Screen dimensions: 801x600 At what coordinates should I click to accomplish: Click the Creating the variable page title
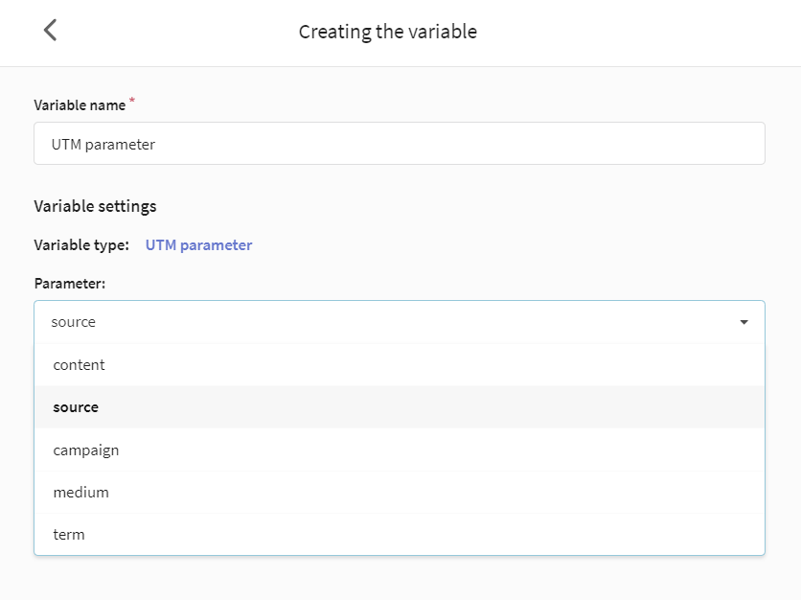pos(388,32)
